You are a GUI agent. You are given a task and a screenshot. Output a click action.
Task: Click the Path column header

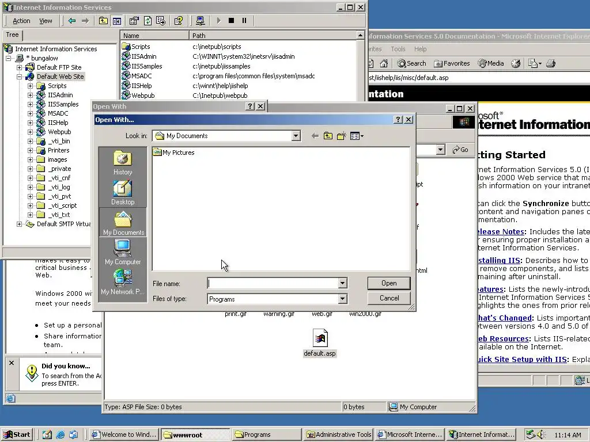[273, 35]
